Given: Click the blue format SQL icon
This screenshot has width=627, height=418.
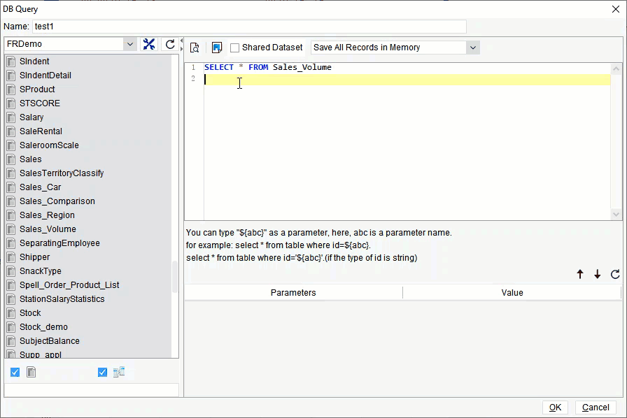Looking at the screenshot, I should point(217,47).
